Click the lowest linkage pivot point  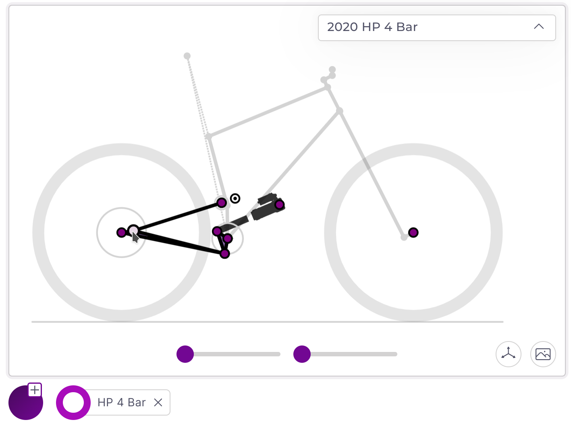(225, 254)
